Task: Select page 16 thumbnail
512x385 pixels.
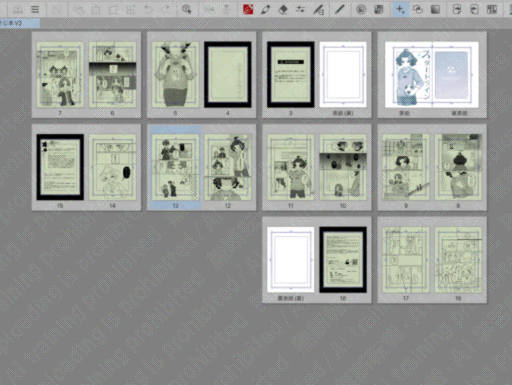Action: [458, 260]
